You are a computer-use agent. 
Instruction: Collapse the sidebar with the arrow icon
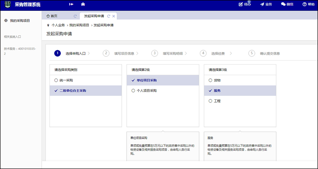[x=71, y=4]
